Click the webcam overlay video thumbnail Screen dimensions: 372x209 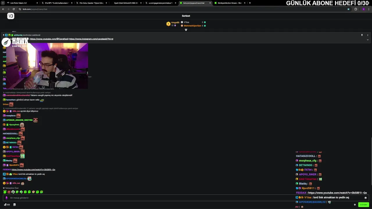click(47, 66)
